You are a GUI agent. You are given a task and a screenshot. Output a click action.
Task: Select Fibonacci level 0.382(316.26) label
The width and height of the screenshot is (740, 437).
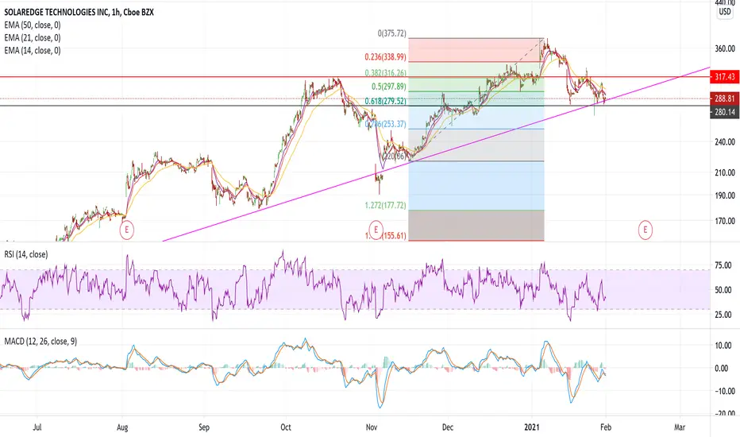(x=385, y=73)
